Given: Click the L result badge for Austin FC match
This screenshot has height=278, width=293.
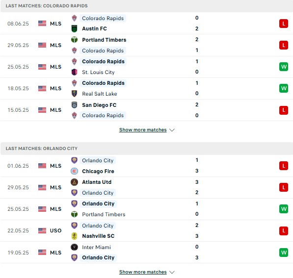Looking at the screenshot, I should pos(284,24).
